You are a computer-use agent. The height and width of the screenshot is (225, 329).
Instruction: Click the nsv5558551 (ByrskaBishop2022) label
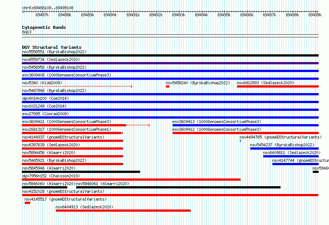click(54, 52)
